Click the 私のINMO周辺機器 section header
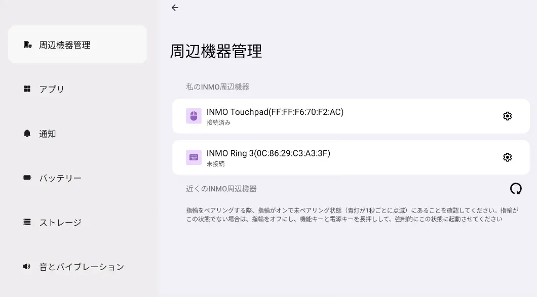The height and width of the screenshot is (297, 537). (x=217, y=87)
